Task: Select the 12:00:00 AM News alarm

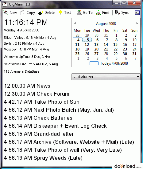Action: tap(27, 86)
